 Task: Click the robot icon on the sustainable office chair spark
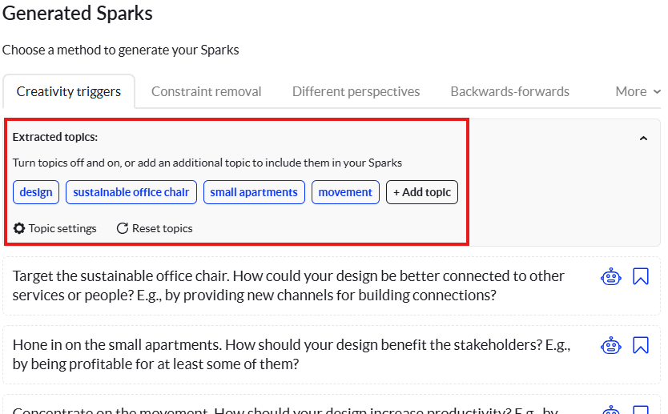pyautogui.click(x=611, y=277)
